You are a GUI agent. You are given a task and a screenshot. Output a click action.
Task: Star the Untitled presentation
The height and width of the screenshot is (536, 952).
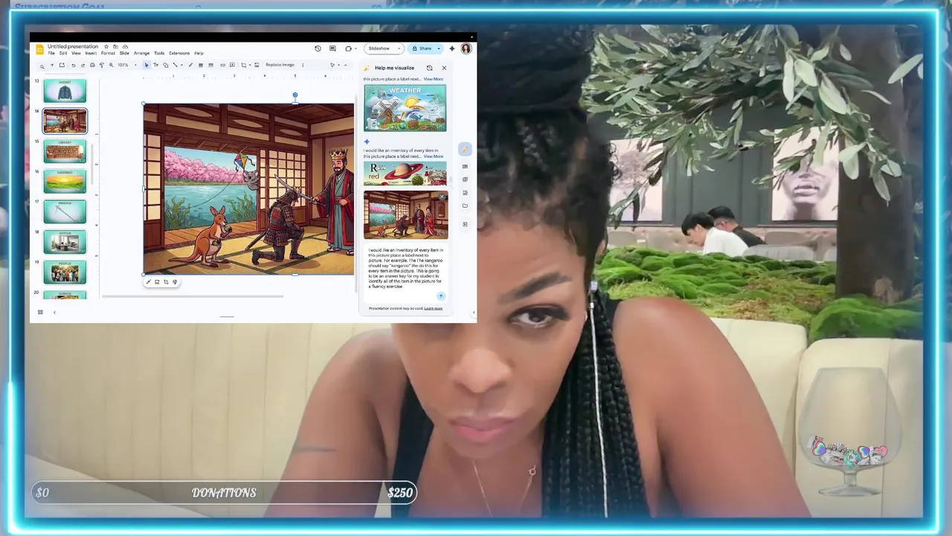(106, 46)
